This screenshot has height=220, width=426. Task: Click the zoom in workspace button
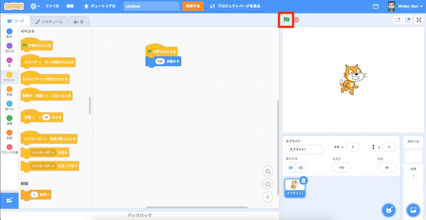click(268, 171)
